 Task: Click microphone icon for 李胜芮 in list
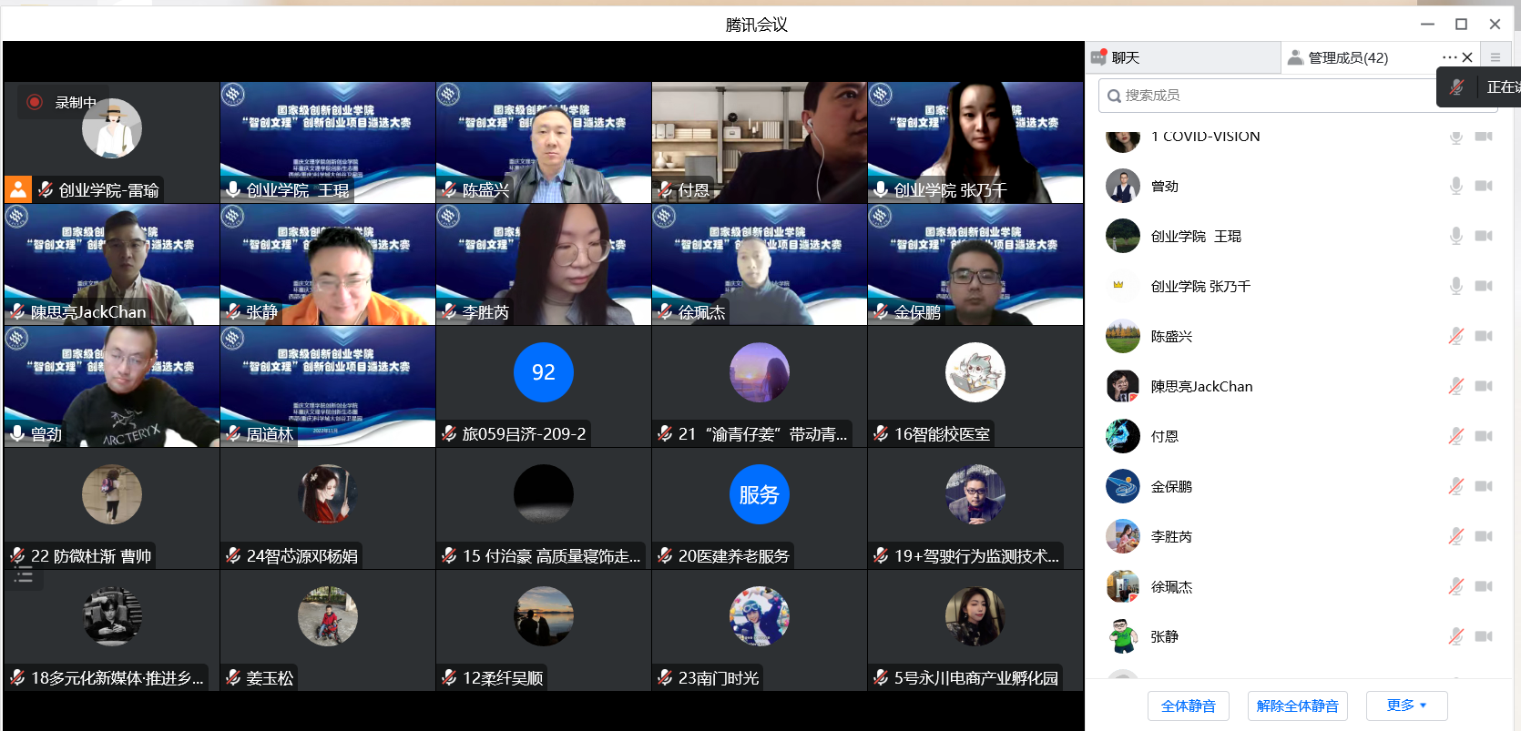click(1455, 536)
